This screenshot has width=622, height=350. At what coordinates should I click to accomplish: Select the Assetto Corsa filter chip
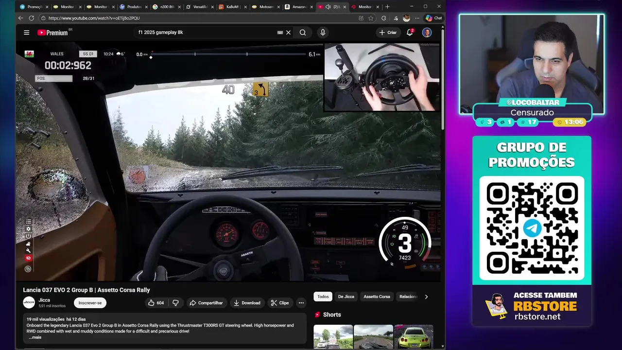(377, 297)
